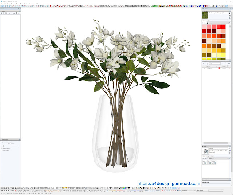Click pencil icon on Untagged row

pyautogui.click(x=230, y=68)
